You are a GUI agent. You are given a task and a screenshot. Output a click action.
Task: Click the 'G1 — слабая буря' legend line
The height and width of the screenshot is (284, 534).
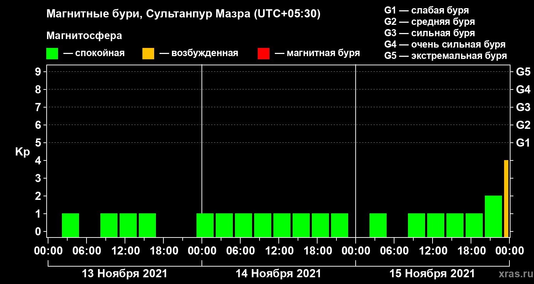coord(426,10)
